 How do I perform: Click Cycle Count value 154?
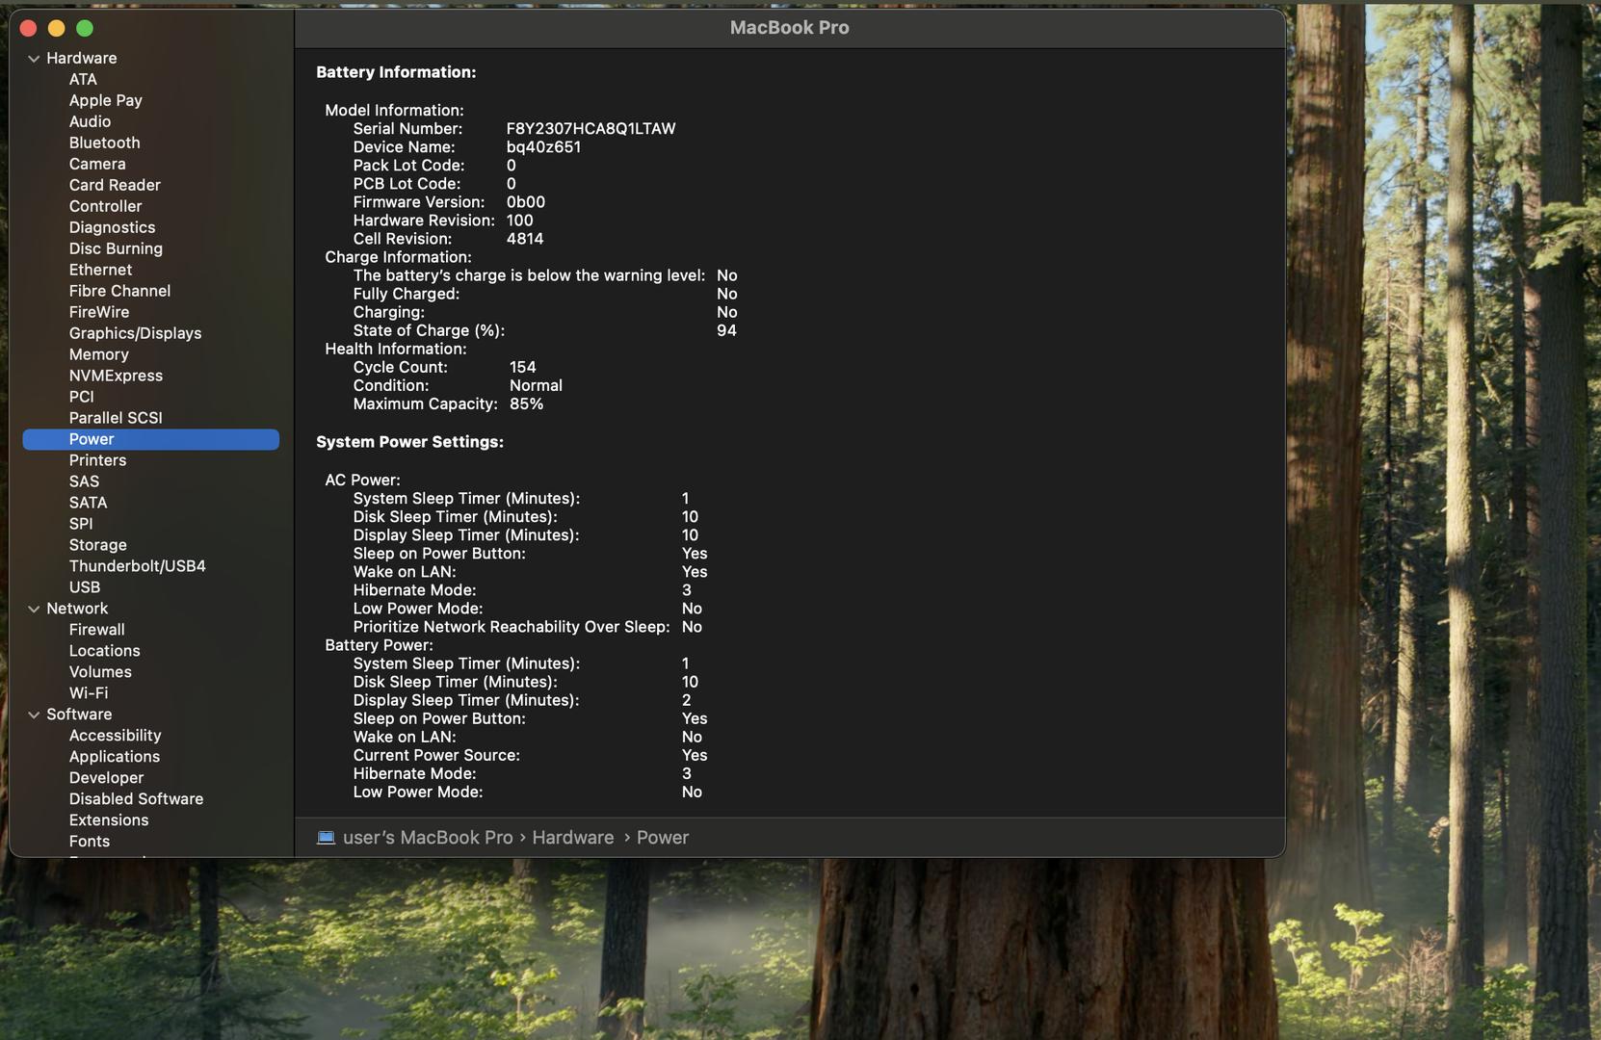[522, 368]
